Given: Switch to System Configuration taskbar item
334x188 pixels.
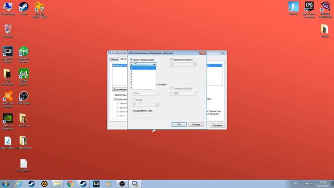Looking at the screenshot, I should (135, 184).
